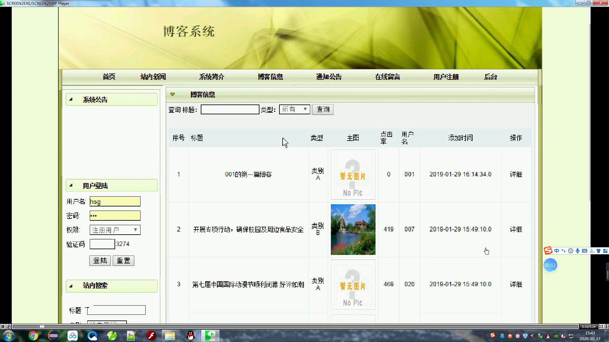
Task: Switch Sogou input Chinese/English mode
Action: (x=557, y=251)
